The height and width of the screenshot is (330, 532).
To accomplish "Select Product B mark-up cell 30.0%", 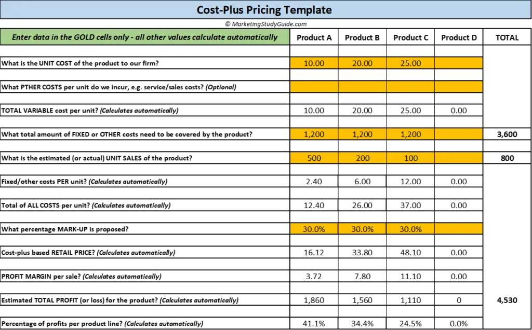I will [362, 229].
